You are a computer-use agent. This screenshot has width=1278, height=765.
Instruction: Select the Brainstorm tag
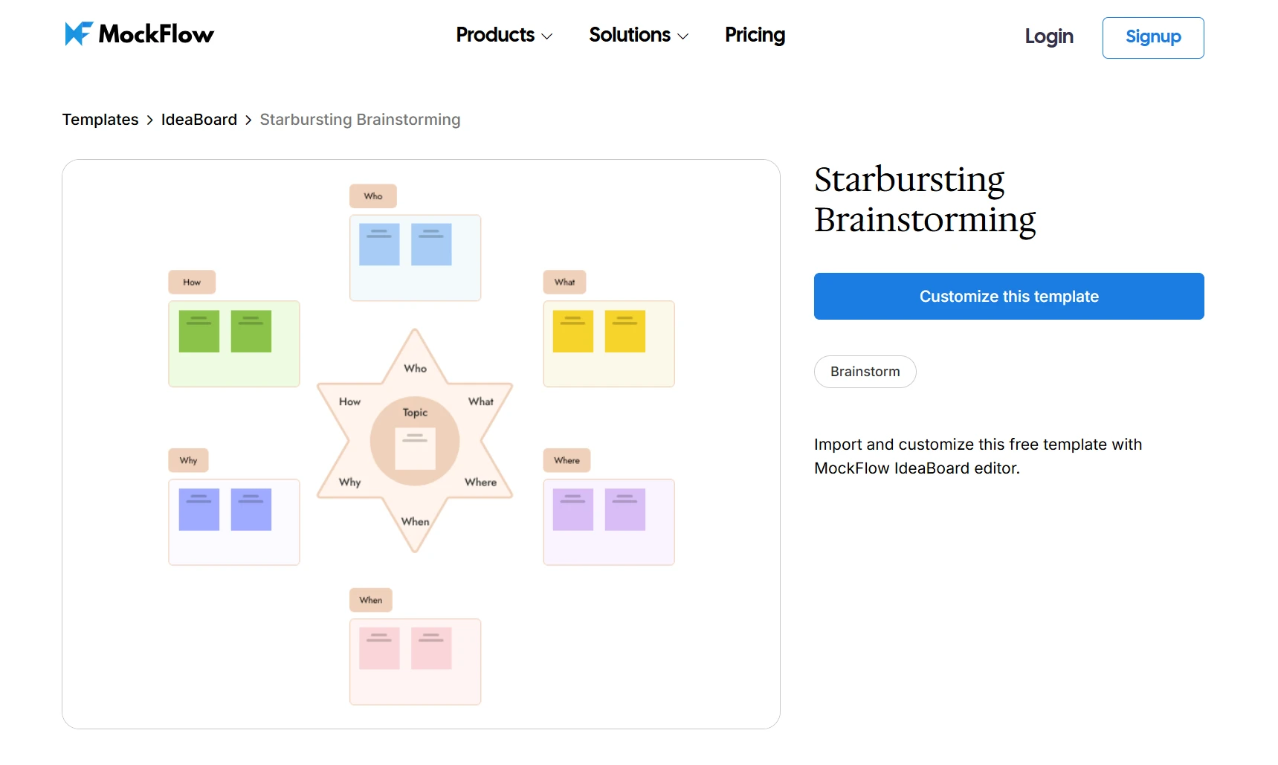point(865,372)
